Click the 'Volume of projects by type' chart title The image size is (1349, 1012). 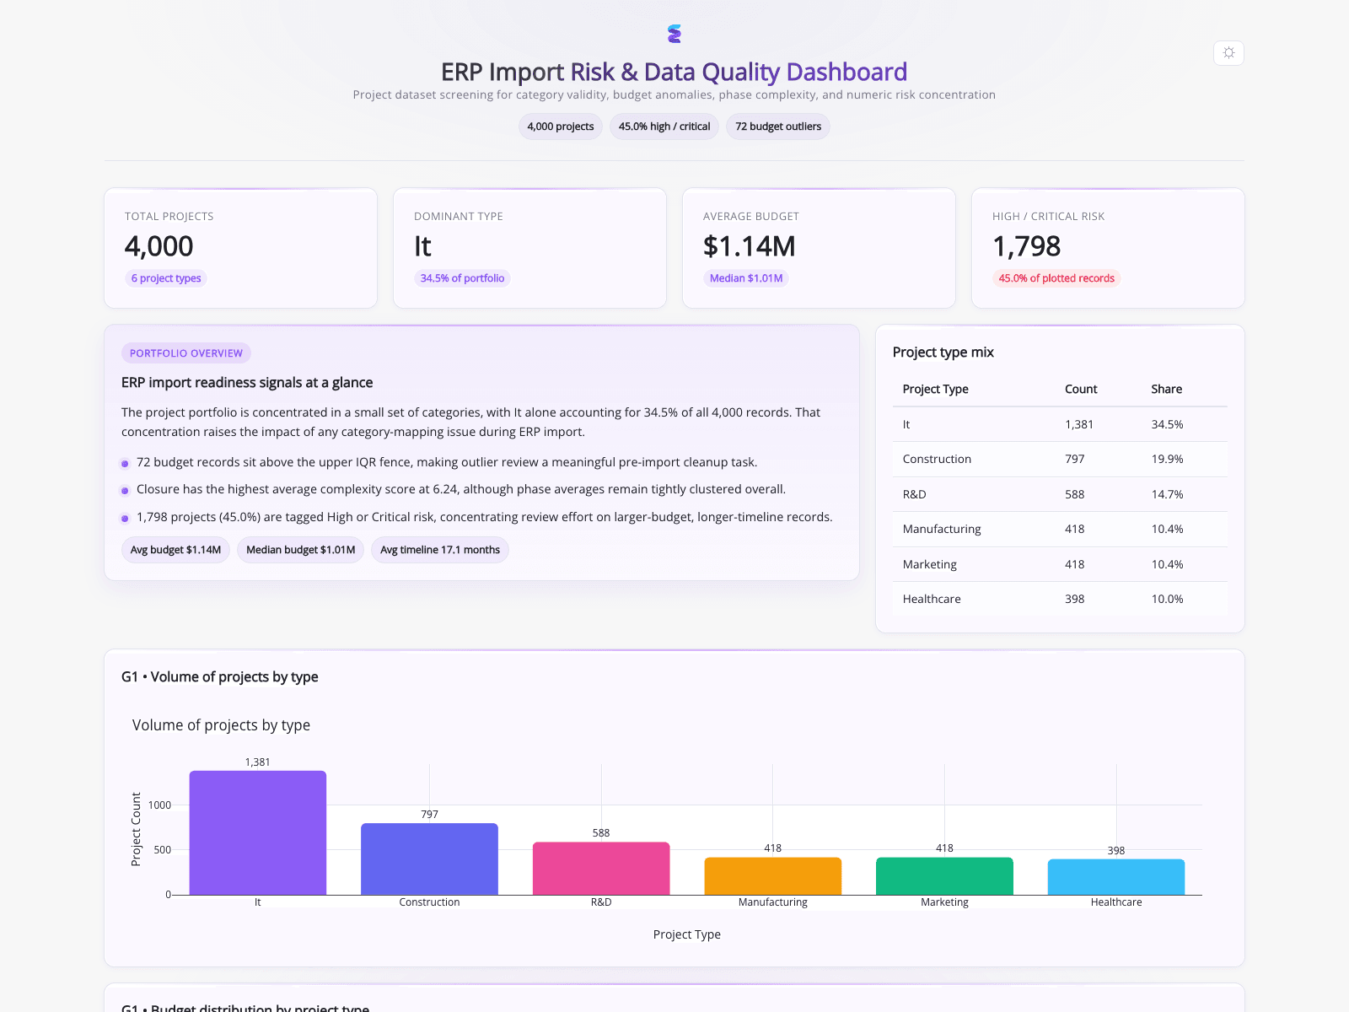point(221,725)
